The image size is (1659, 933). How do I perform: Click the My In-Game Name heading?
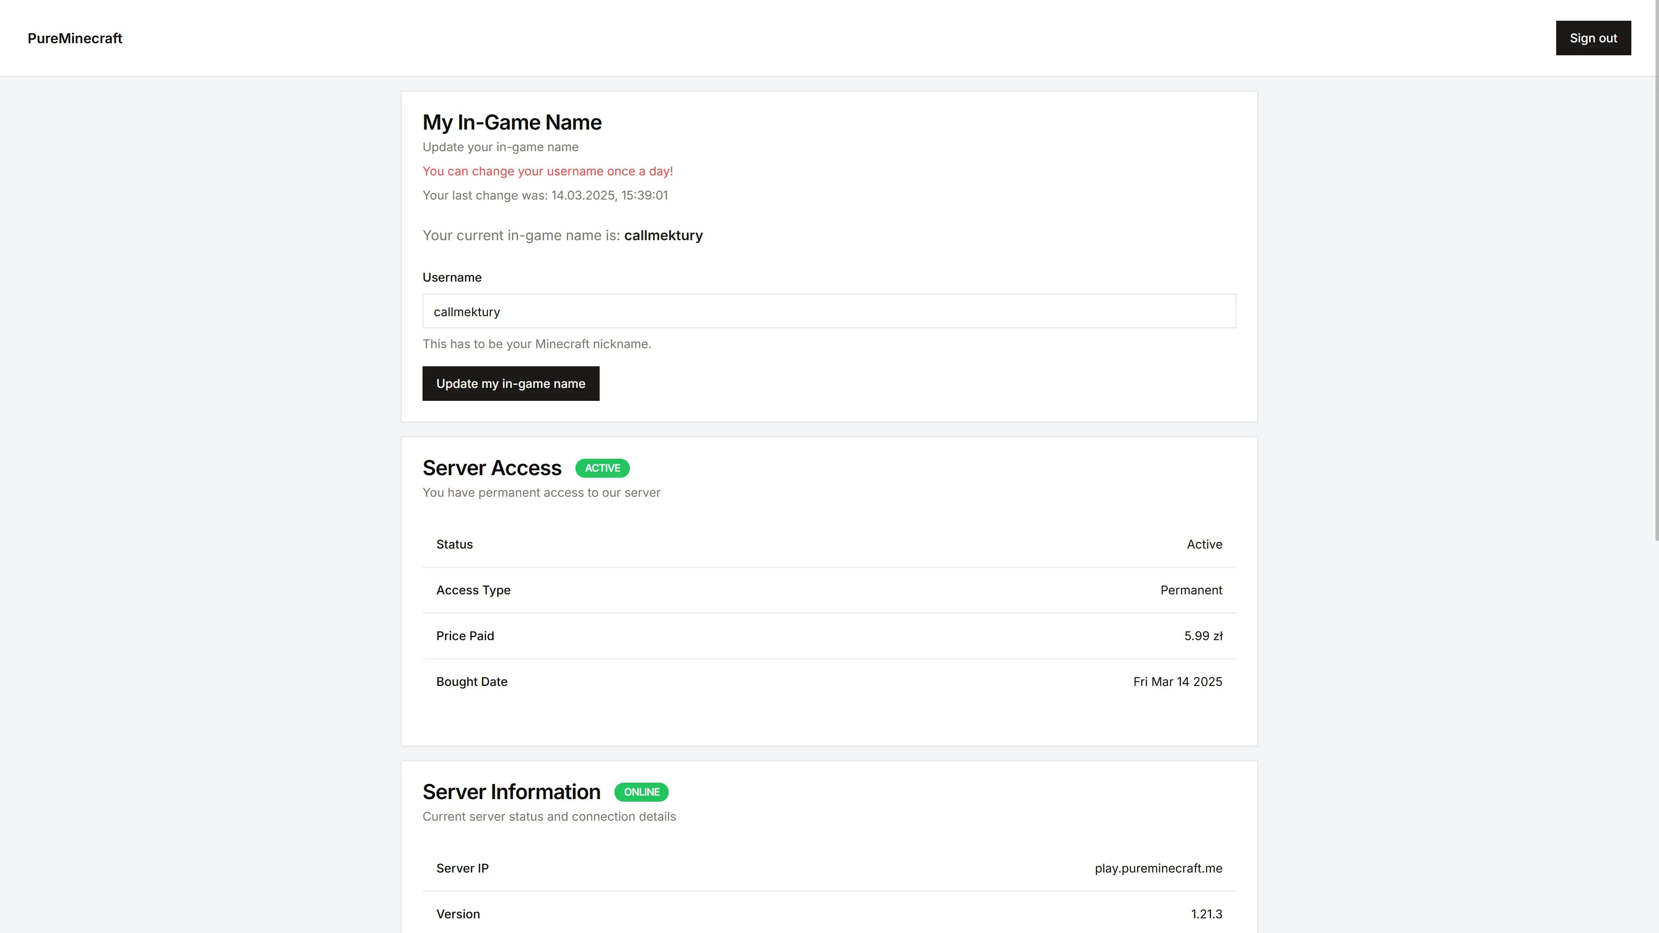point(512,122)
